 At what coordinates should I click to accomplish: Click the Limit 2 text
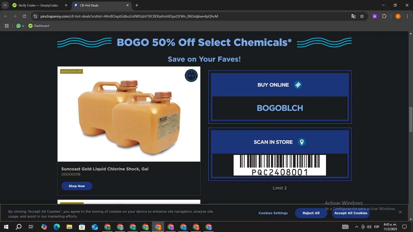pos(280,188)
